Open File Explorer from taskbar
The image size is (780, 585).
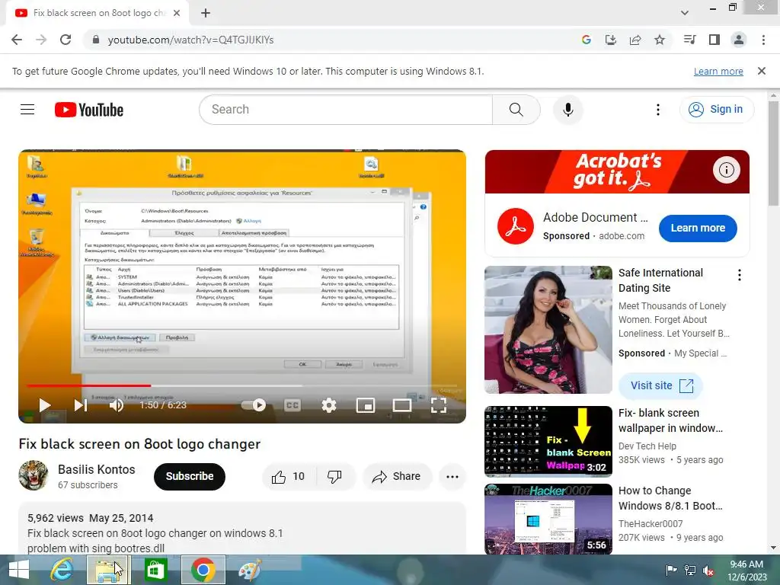click(108, 570)
